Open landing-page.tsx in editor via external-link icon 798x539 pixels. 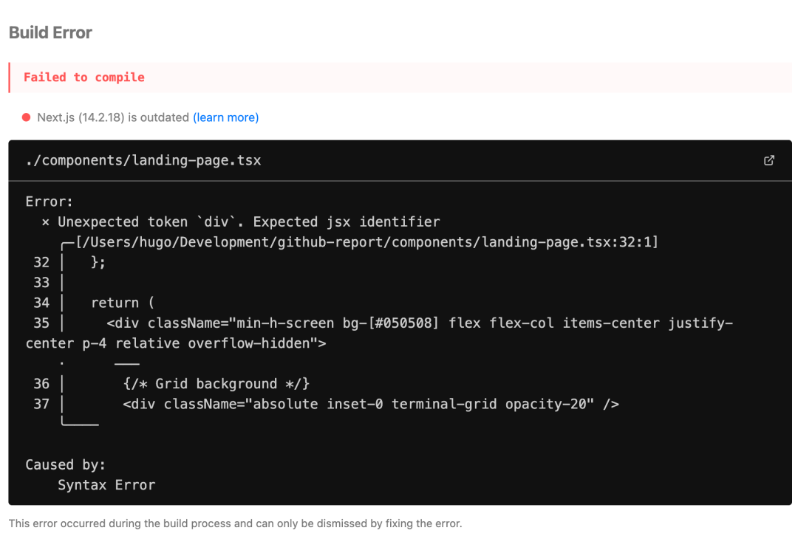[768, 161]
